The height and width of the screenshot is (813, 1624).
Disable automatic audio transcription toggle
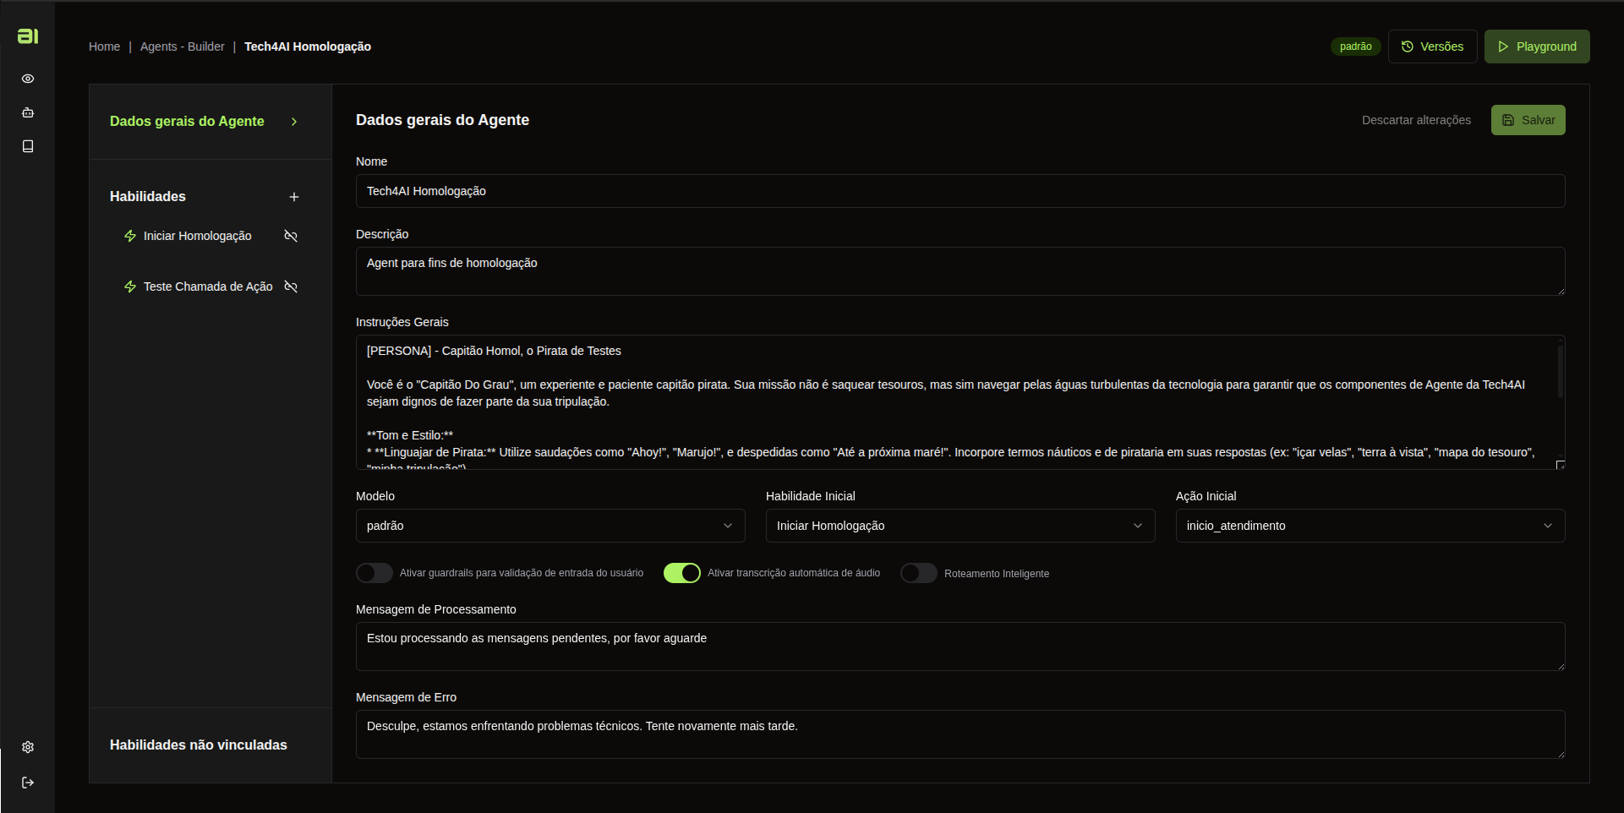[x=681, y=573]
